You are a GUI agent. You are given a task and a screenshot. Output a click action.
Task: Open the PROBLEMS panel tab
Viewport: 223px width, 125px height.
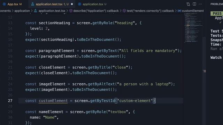[217, 4]
